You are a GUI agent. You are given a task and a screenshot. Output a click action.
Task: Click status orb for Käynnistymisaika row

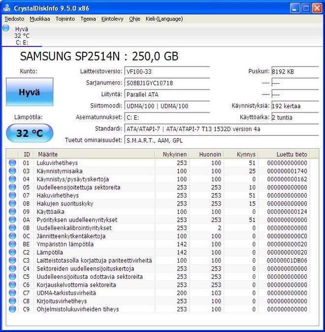tap(12, 171)
